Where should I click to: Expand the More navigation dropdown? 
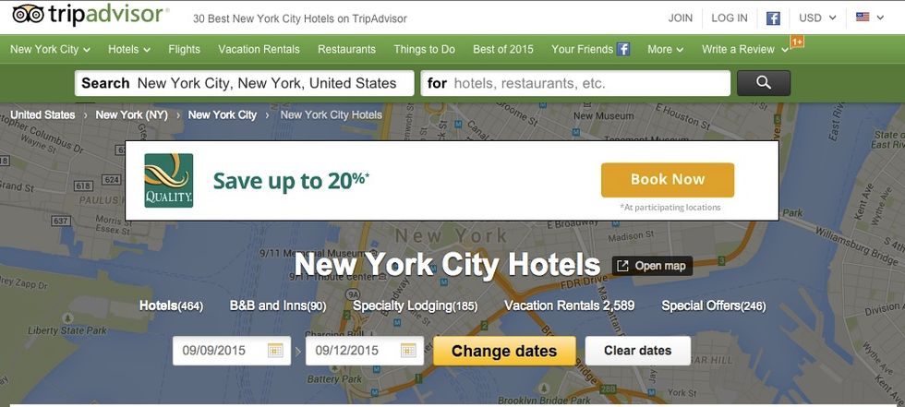pos(666,50)
